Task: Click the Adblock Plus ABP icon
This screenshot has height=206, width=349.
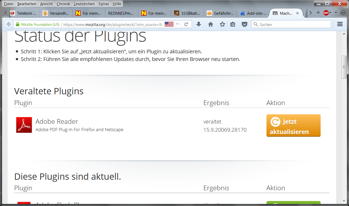Action: (326, 13)
